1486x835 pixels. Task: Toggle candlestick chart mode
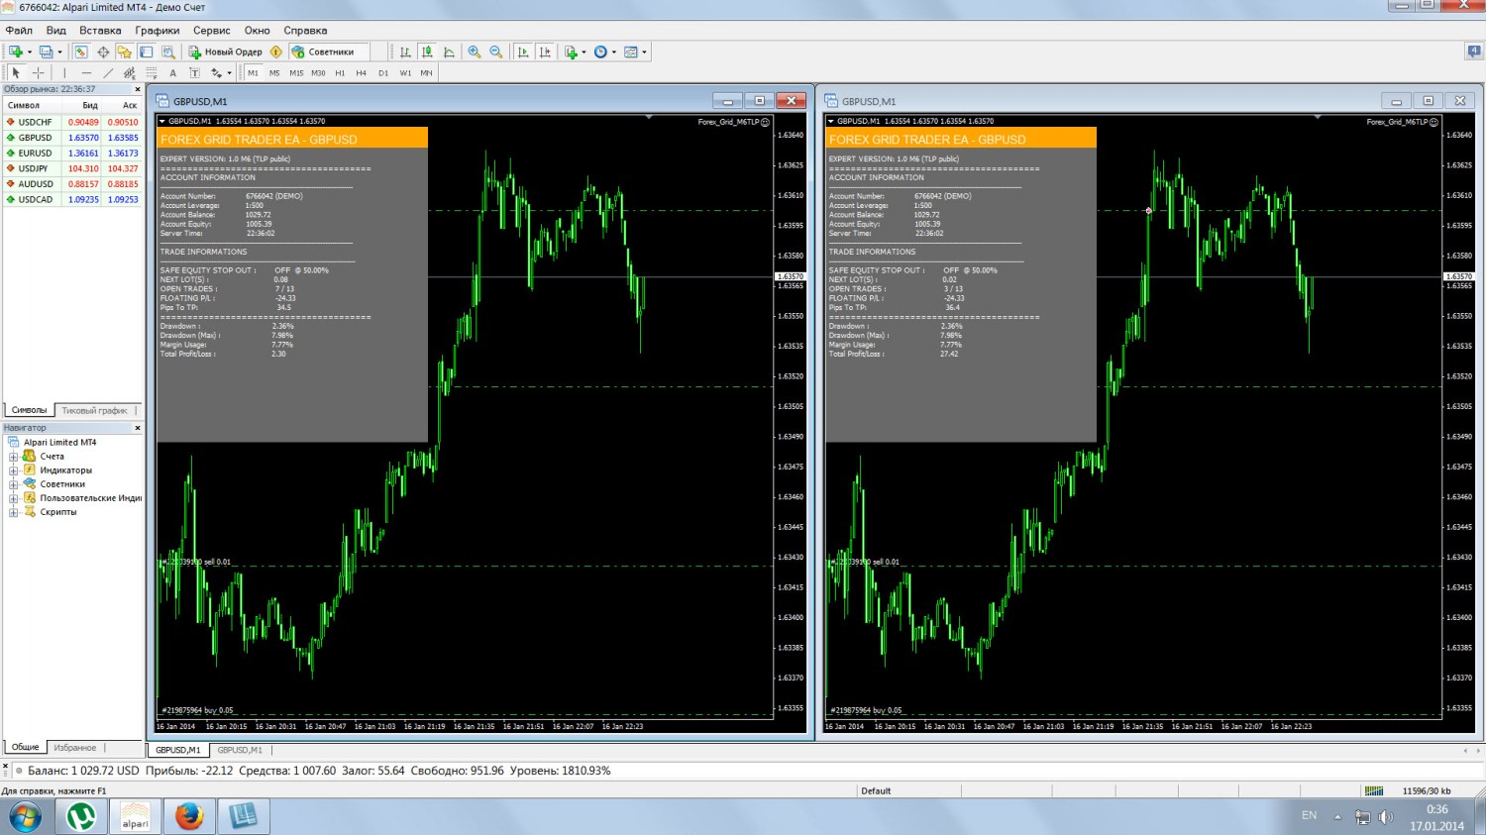[x=427, y=52]
